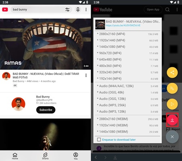Select 640x480 (MP4) download option
Screen dimensions: 182x161
pyautogui.click(x=128, y=60)
